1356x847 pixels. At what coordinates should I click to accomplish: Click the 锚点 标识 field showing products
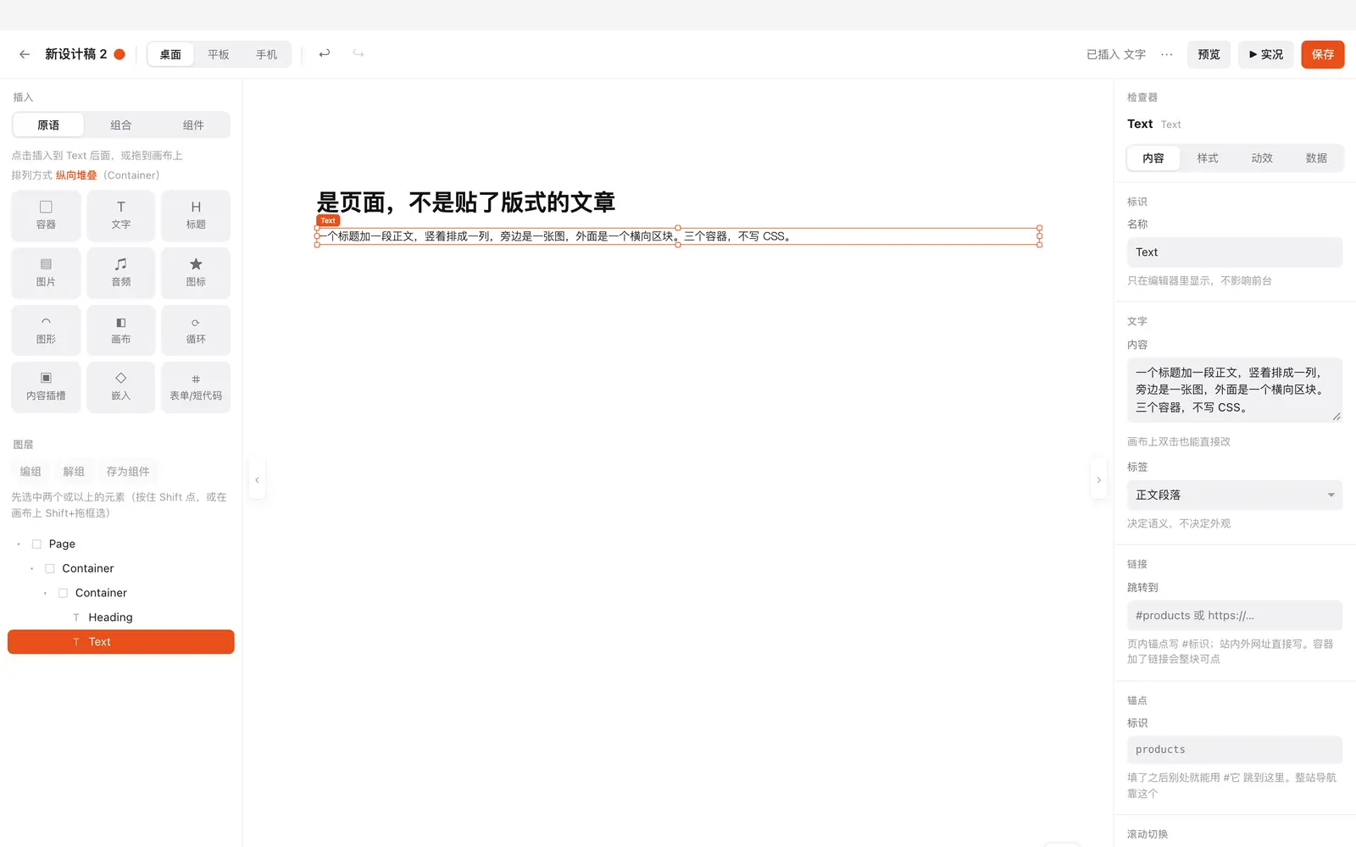tap(1235, 750)
